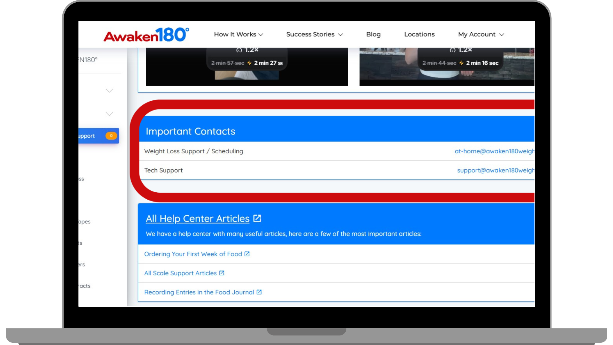Open Ordering Your First Week of Food article

tap(193, 254)
